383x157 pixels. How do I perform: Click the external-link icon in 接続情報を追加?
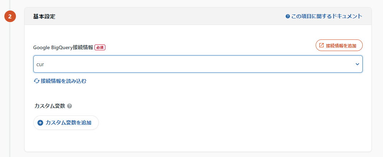coord(321,46)
